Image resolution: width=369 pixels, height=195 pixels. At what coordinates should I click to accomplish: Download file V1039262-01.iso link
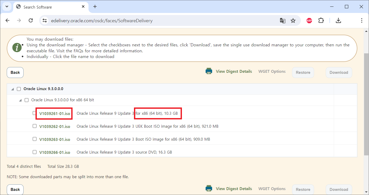(x=55, y=126)
